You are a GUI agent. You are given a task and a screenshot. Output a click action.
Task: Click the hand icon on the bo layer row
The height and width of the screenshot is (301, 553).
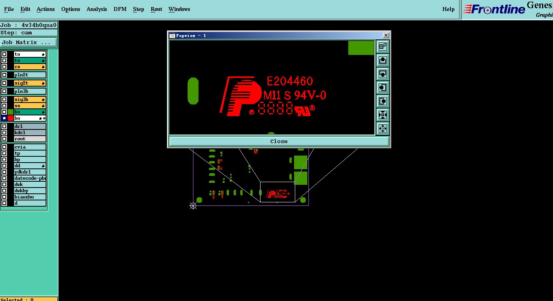pos(41,118)
